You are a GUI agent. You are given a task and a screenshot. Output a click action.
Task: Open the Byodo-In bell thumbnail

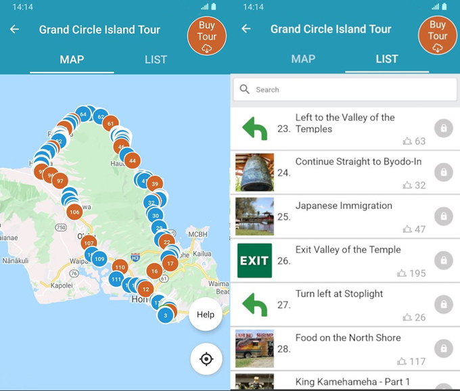[x=254, y=172]
